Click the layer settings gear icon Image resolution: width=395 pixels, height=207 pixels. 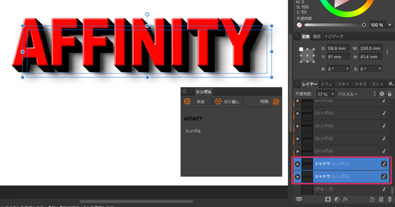(x=382, y=94)
